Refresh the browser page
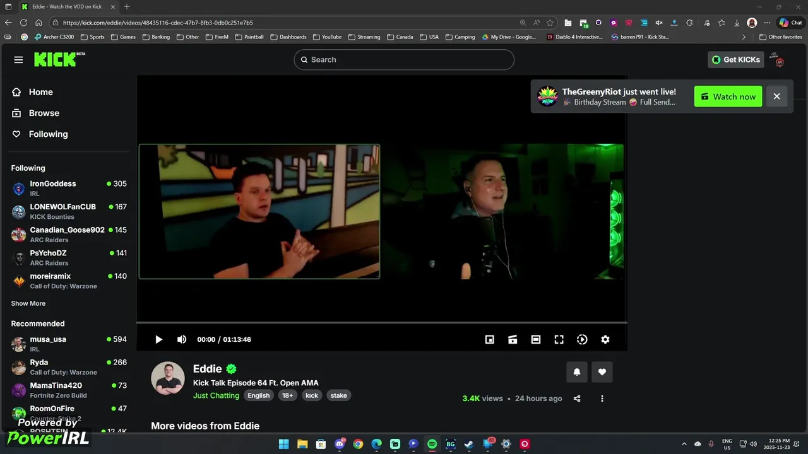 23,23
